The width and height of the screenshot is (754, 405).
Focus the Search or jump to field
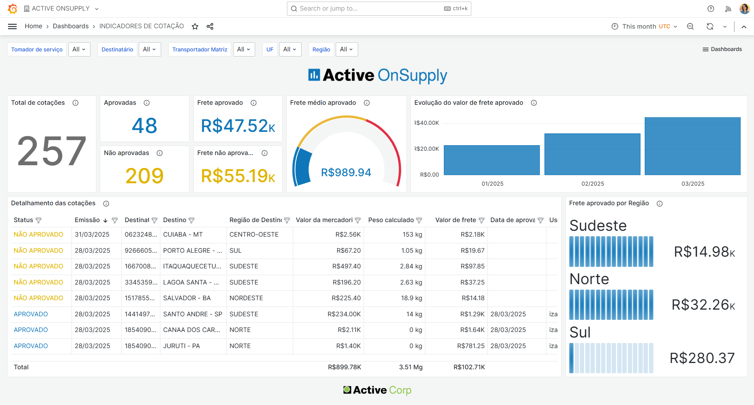click(379, 9)
